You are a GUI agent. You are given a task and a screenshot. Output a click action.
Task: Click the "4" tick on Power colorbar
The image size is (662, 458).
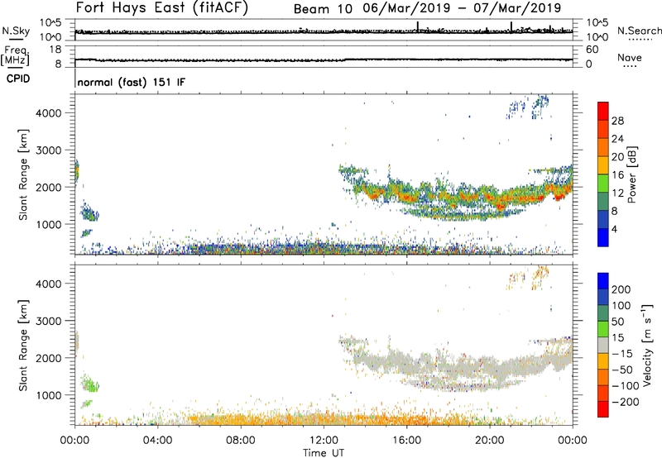614,229
